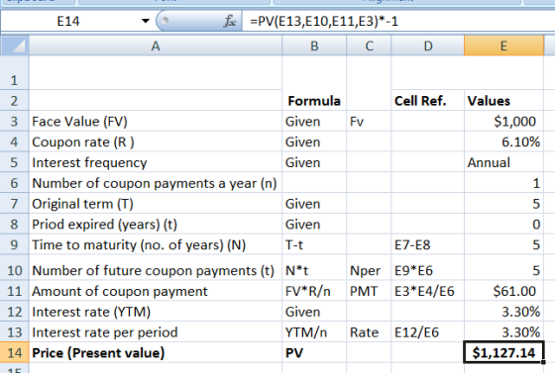Click the 3.30% value in row 13
Viewport: 555px width, 373px height.
tap(503, 332)
